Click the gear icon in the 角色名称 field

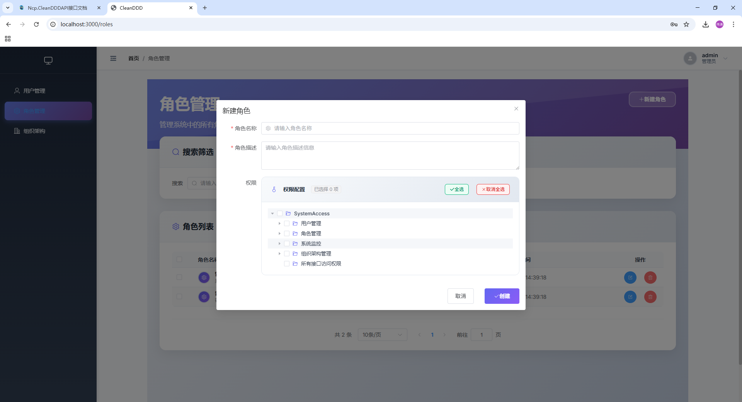tap(268, 128)
